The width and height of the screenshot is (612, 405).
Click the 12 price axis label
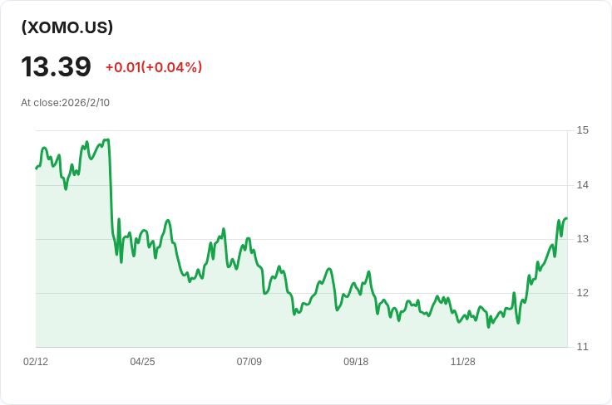tap(582, 293)
